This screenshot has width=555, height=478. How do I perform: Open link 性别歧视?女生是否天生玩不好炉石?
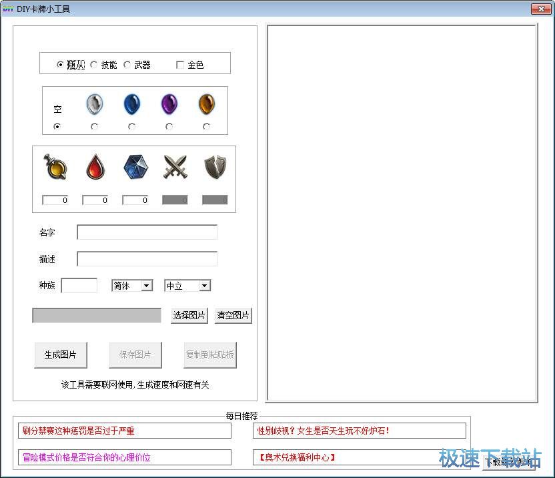(360, 431)
